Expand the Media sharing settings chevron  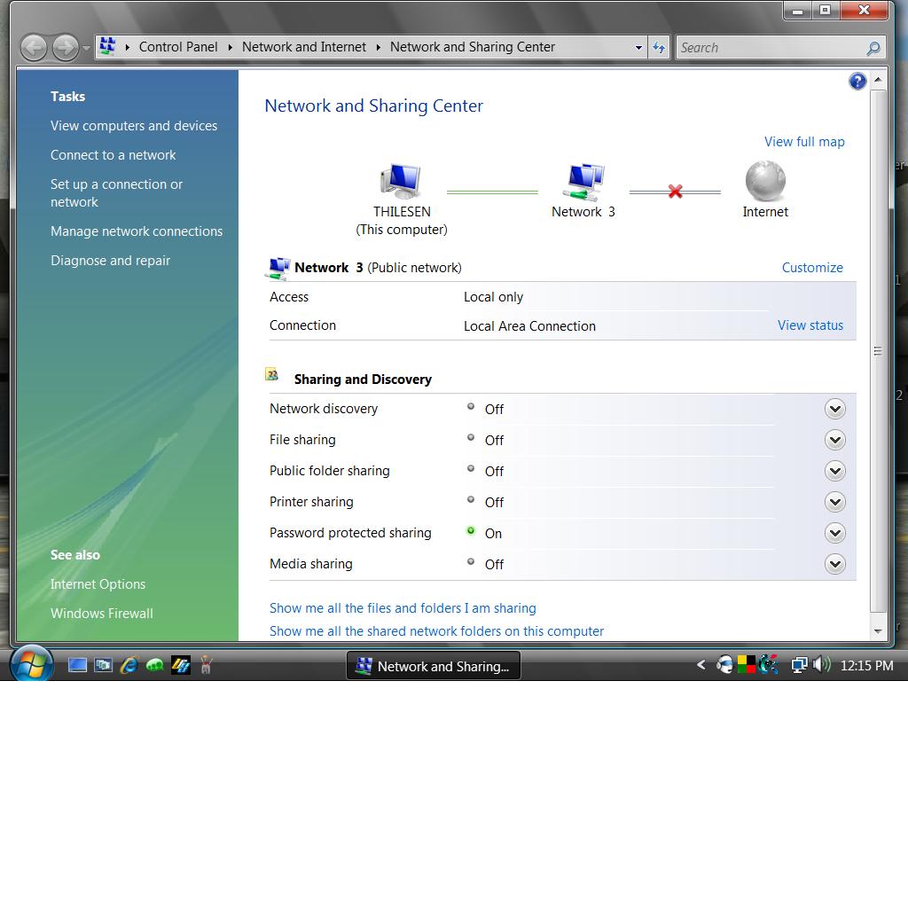834,564
